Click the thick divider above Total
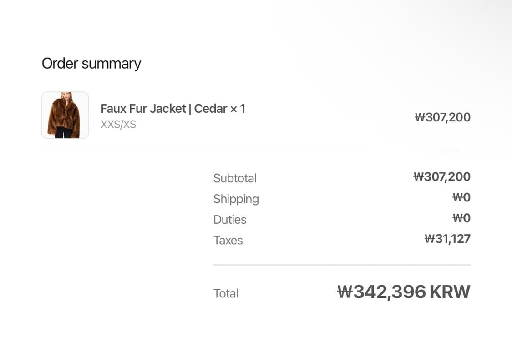This screenshot has width=512, height=357. tap(341, 265)
